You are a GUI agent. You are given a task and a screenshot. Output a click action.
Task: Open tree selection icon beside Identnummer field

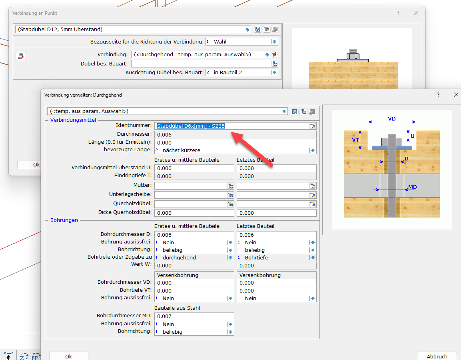(313, 126)
